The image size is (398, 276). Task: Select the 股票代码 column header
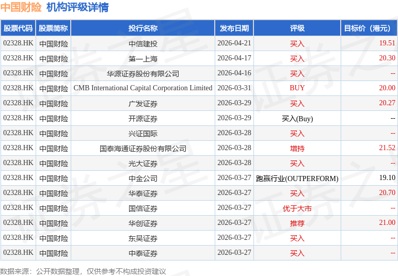pyautogui.click(x=18, y=28)
